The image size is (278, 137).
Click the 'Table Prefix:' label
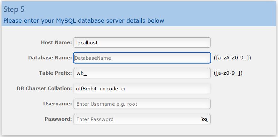(x=55, y=73)
